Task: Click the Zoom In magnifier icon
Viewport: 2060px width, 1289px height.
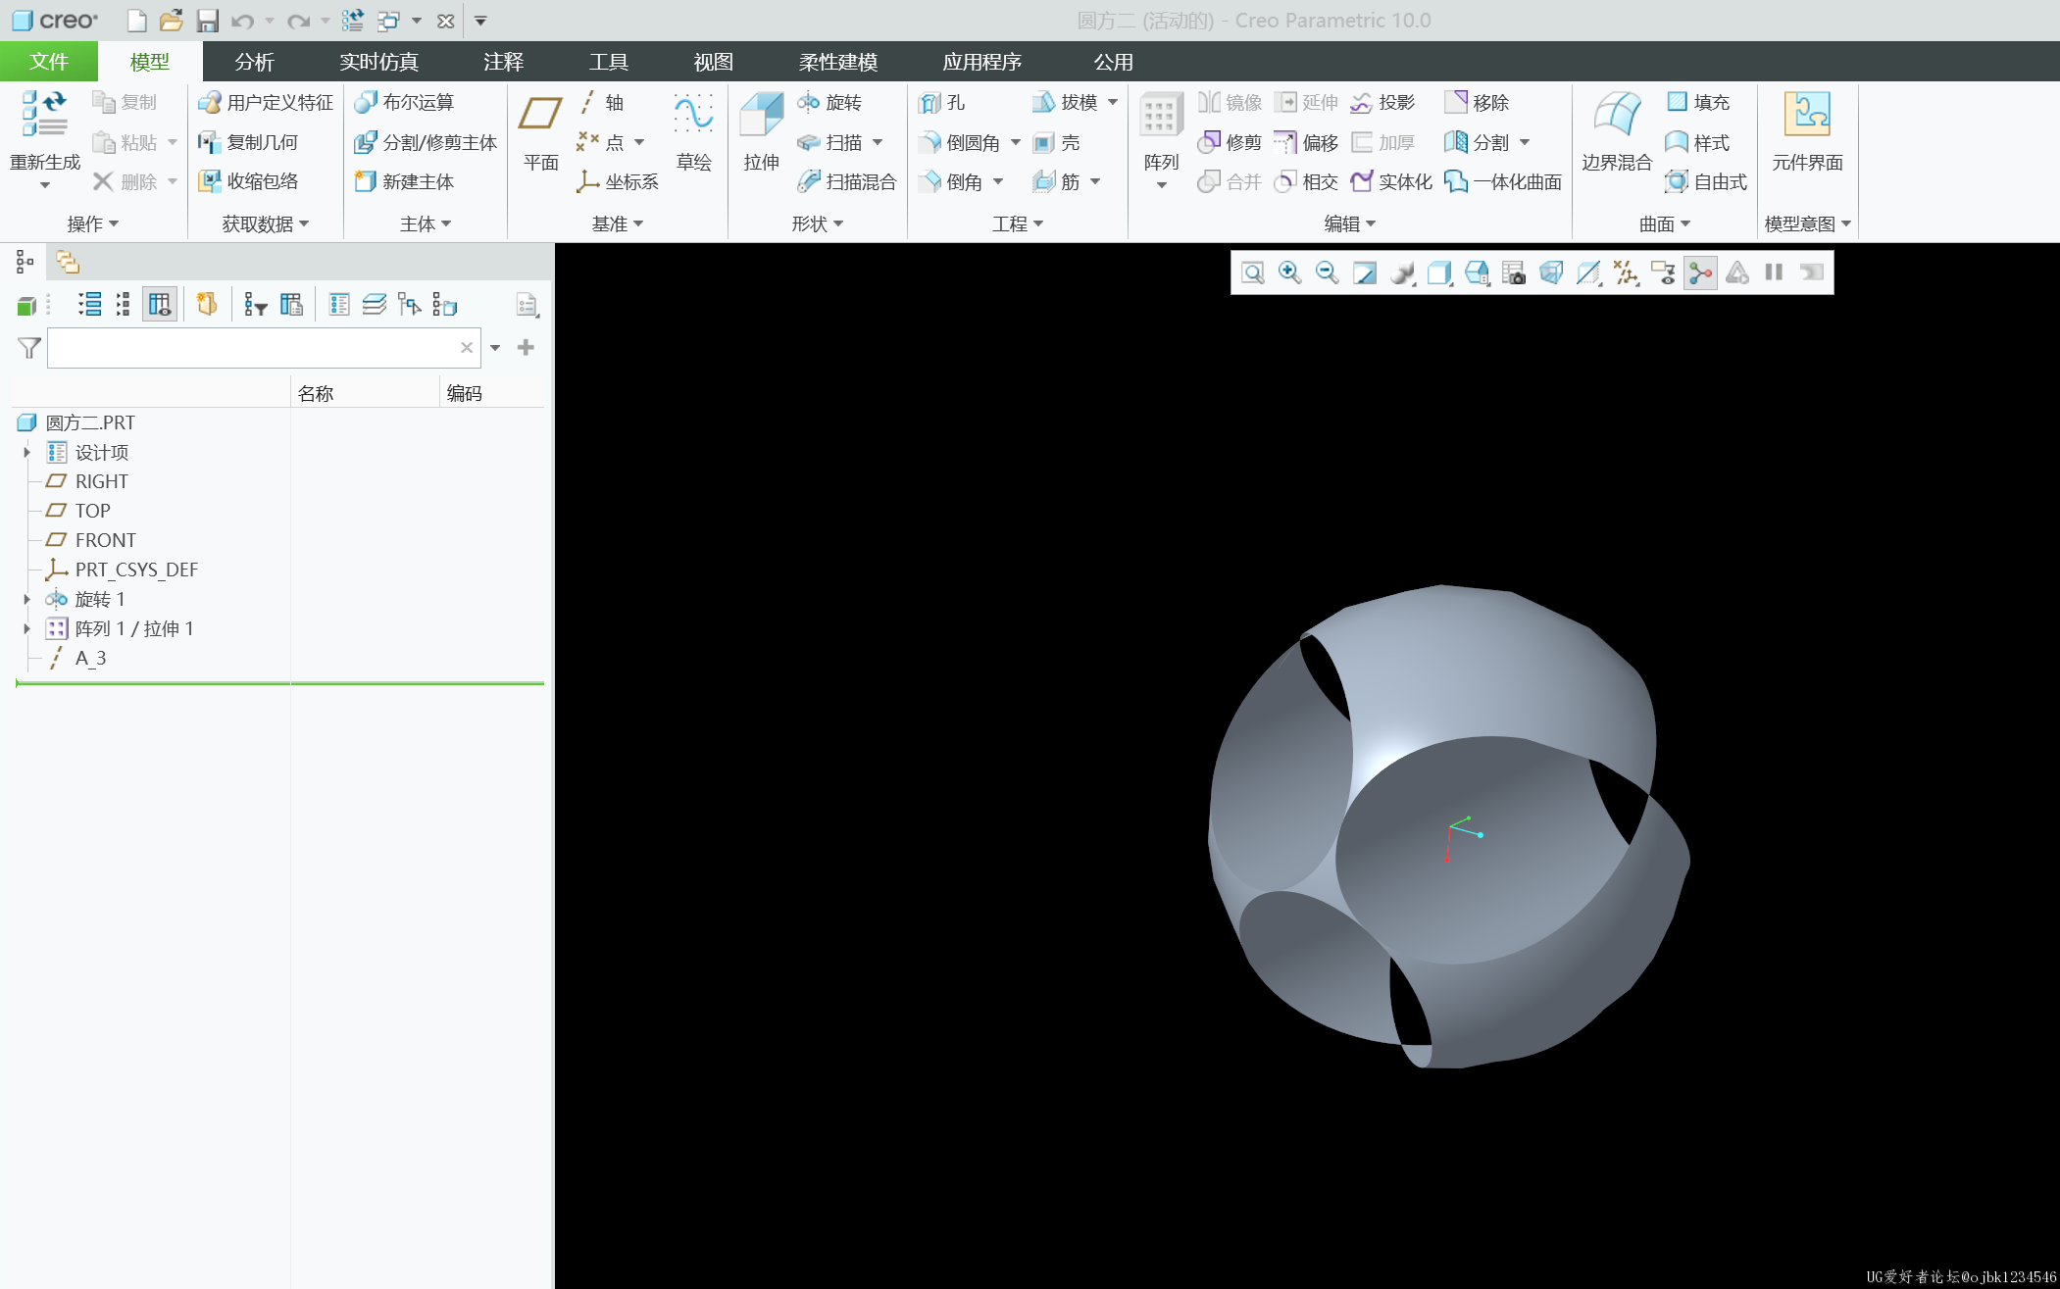Action: (x=1289, y=273)
